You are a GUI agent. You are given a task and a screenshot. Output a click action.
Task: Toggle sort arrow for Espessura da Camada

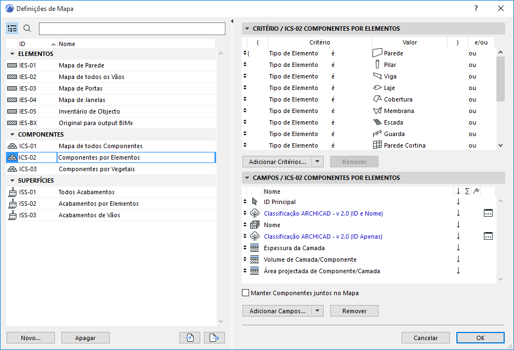(458, 248)
